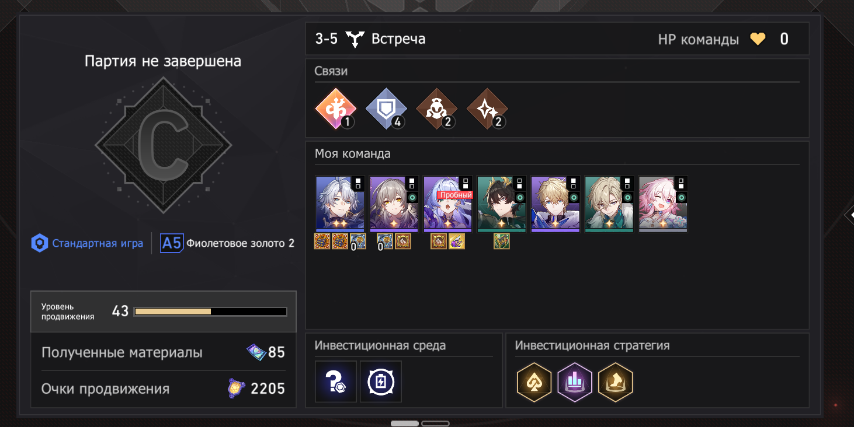Viewport: 854px width, 427px height.
Task: Select the gold spade strategy hexagon
Action: (534, 382)
